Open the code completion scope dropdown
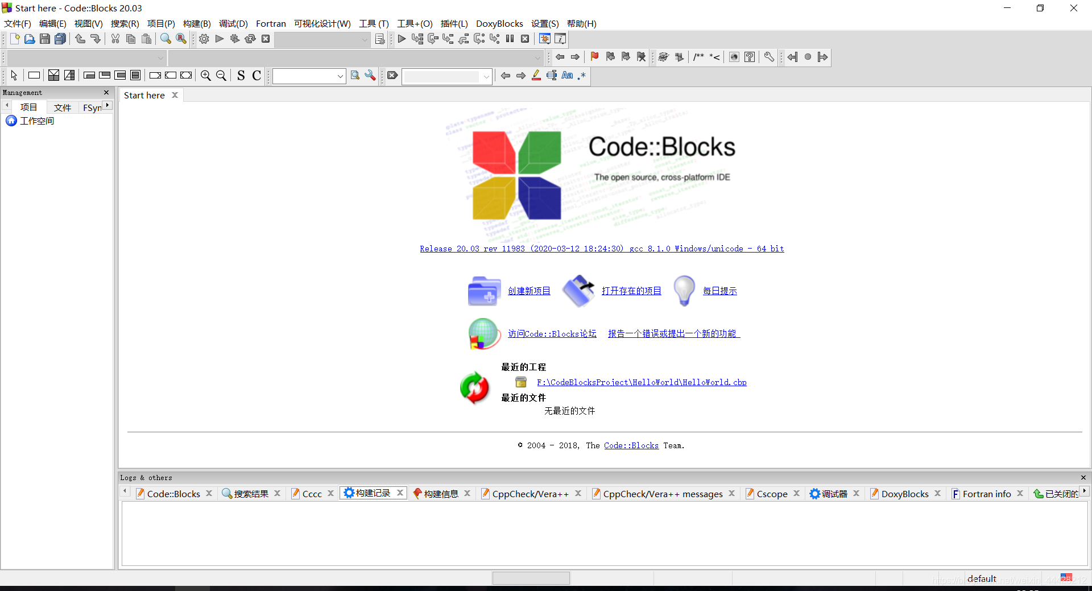The image size is (1092, 591). [x=161, y=57]
